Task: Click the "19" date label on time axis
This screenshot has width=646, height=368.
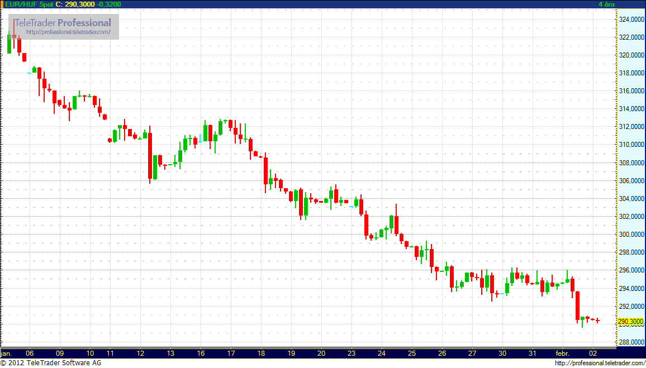Action: [291, 353]
